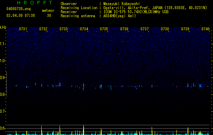Click the Observer label

pos(69,4)
